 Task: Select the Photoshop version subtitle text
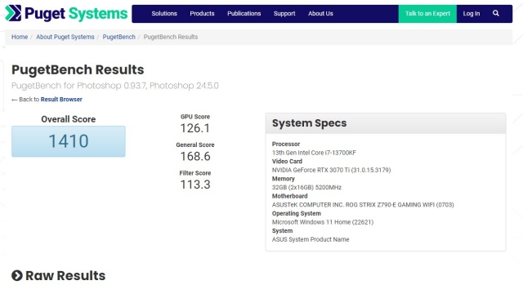[115, 86]
